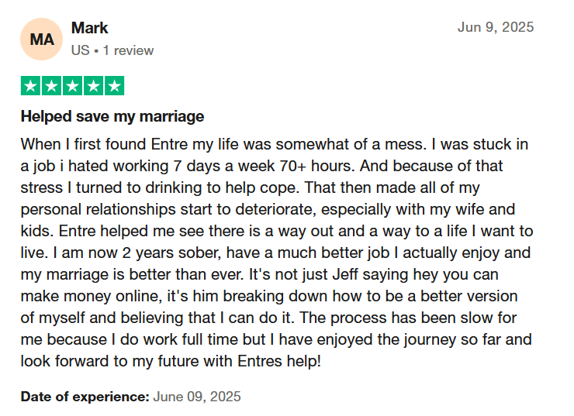Image resolution: width=574 pixels, height=416 pixels.
Task: Click the "US" country label
Action: pyautogui.click(x=80, y=50)
